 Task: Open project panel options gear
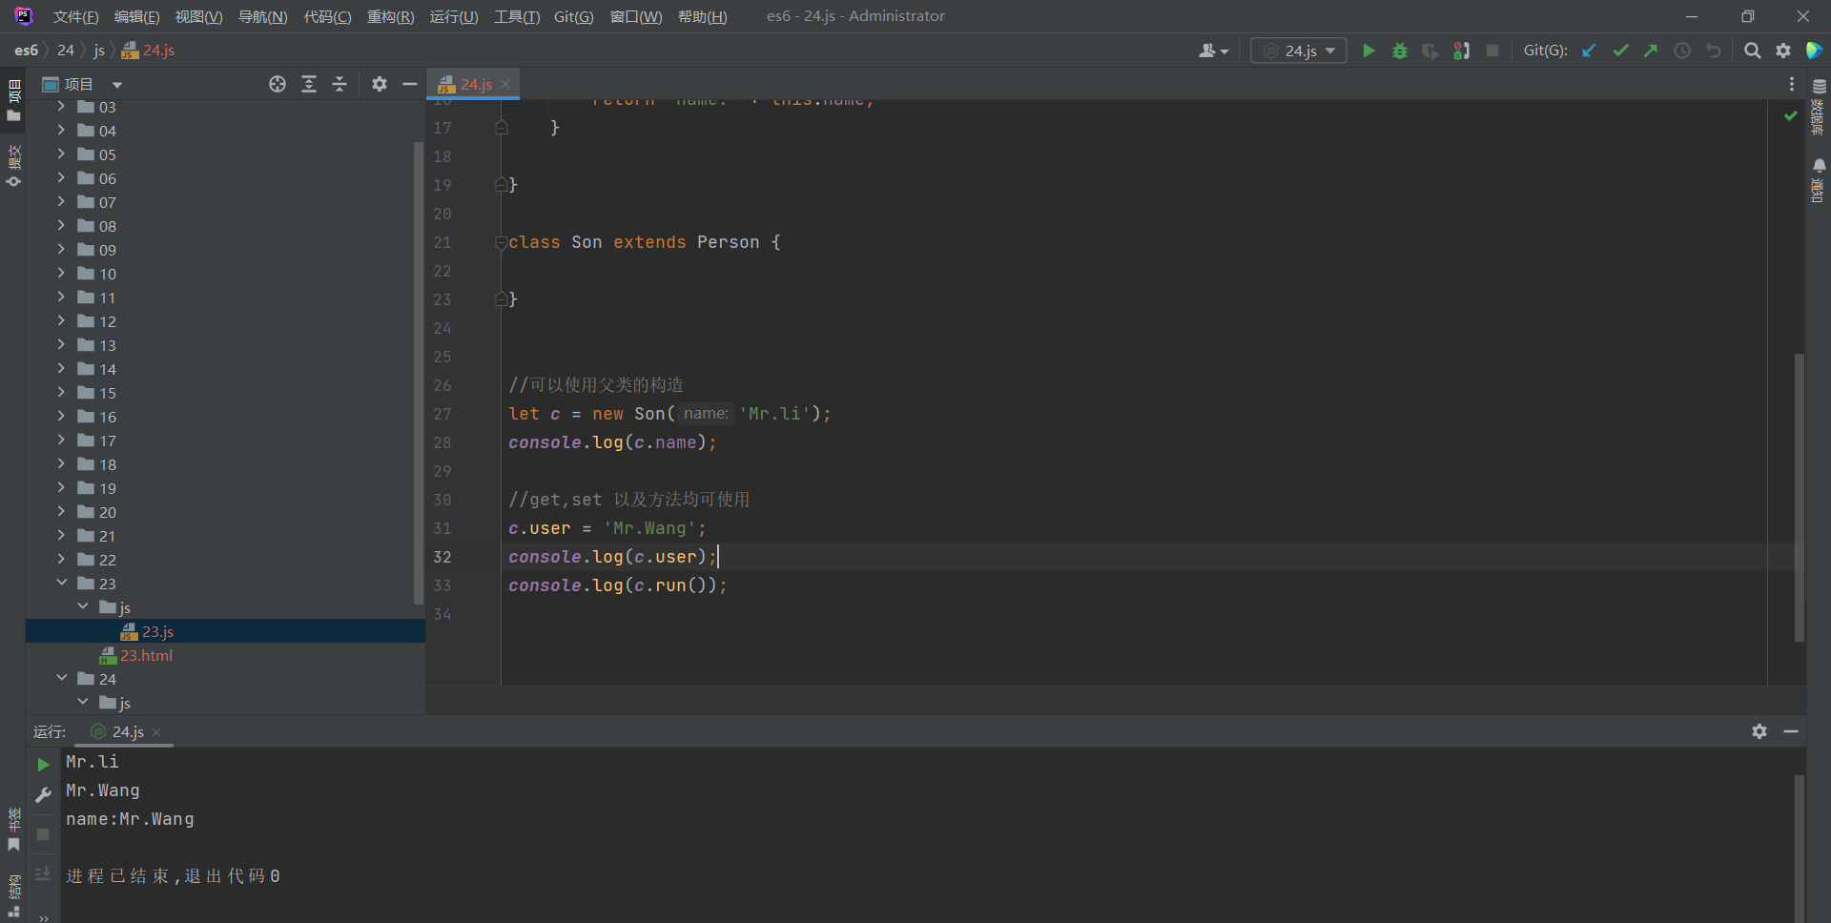[x=380, y=84]
